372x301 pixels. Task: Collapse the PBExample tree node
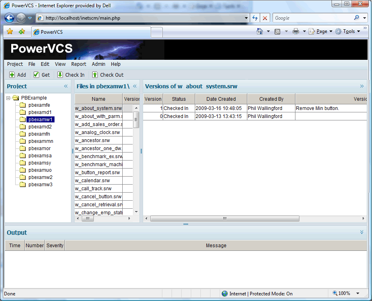[8, 98]
